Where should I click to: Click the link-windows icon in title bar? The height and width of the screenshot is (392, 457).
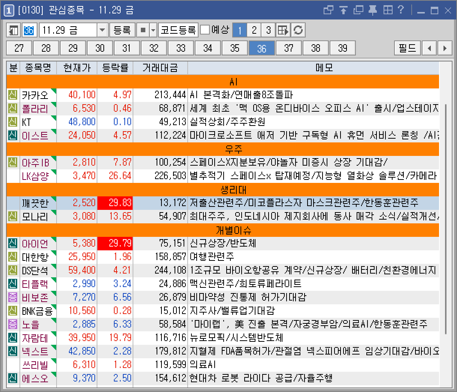[x=329, y=10]
